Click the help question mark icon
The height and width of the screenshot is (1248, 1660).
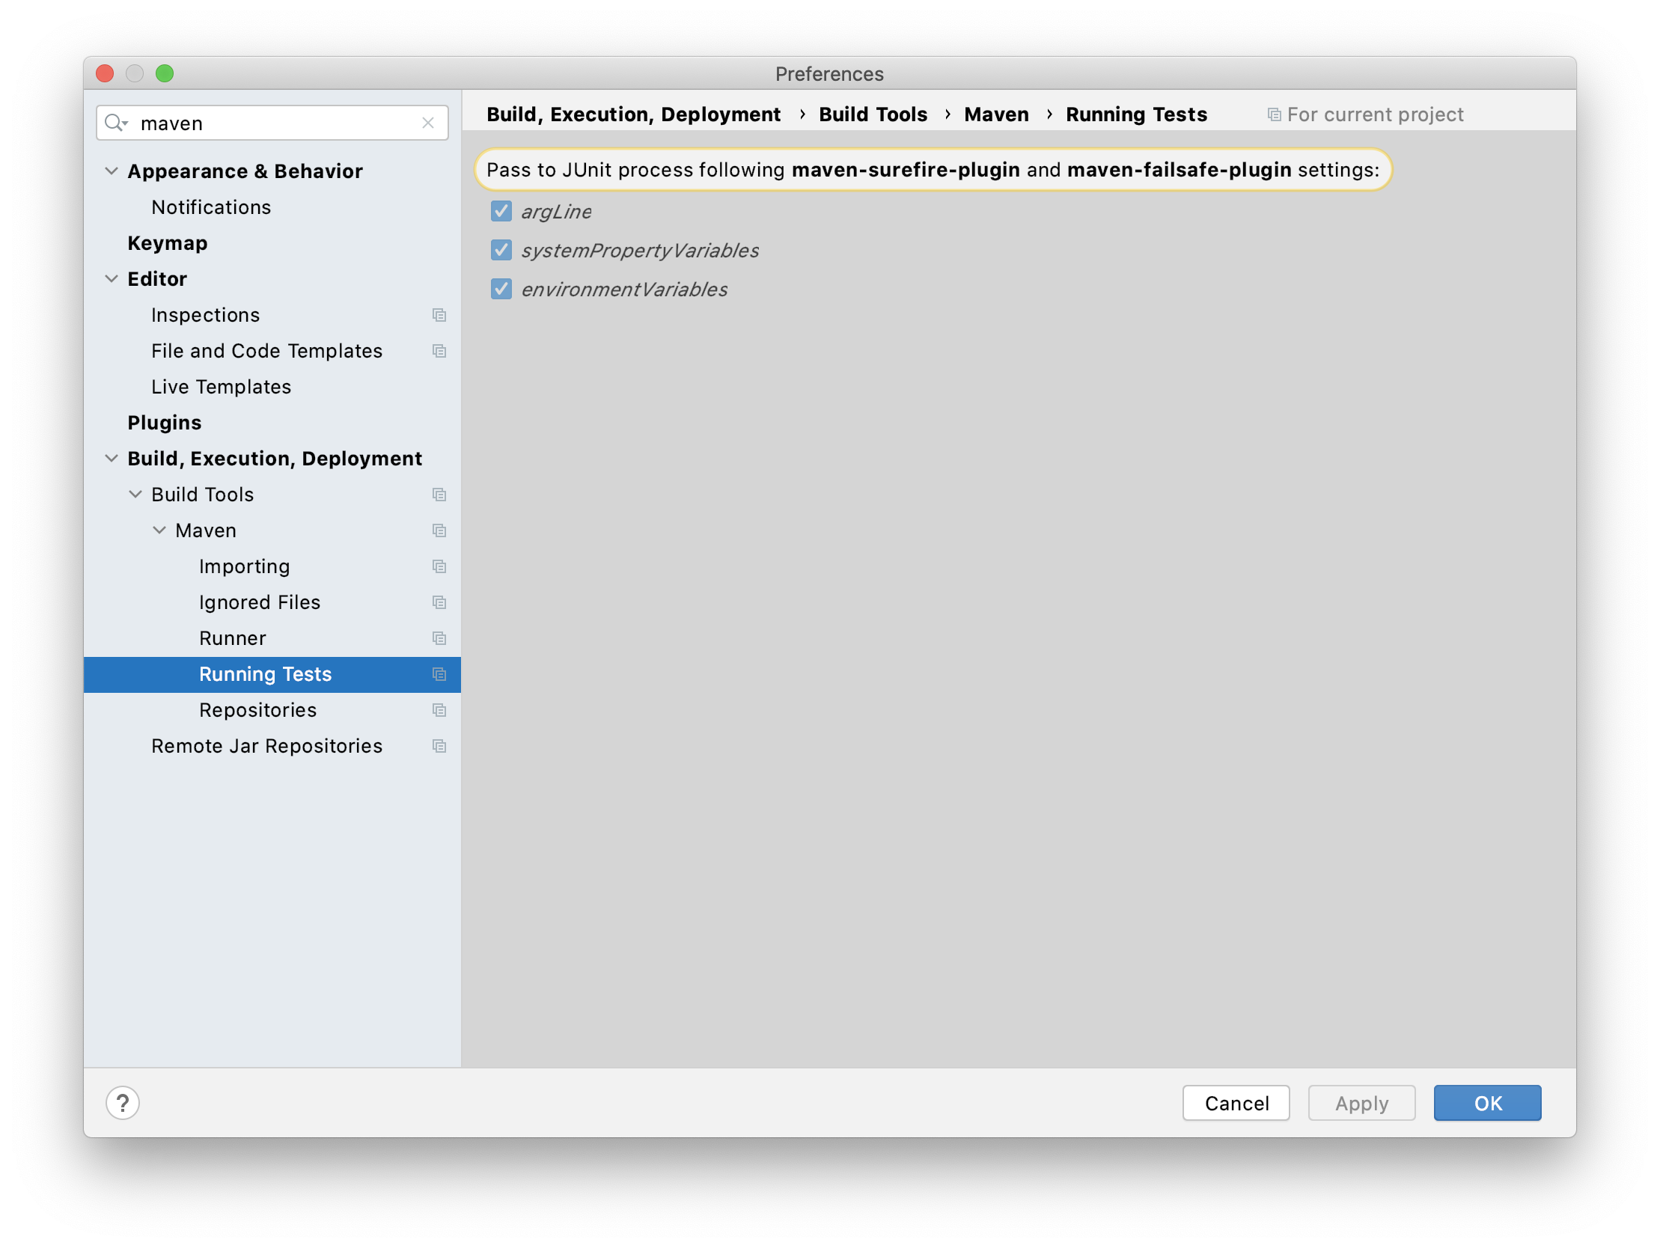click(x=122, y=1102)
